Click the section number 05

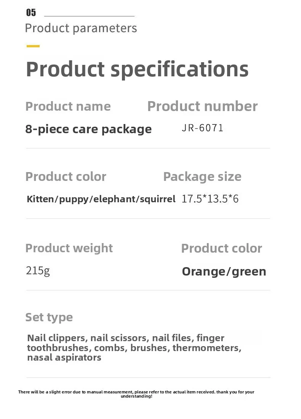click(31, 12)
